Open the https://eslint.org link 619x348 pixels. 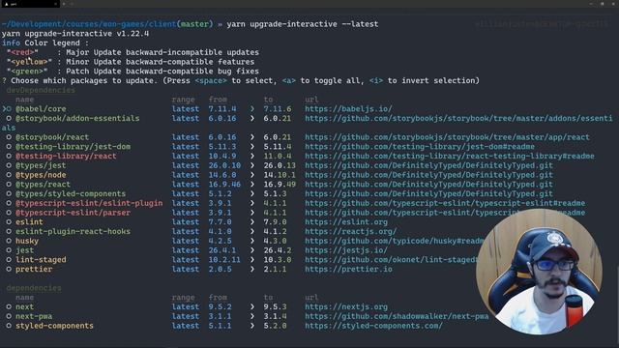346,222
